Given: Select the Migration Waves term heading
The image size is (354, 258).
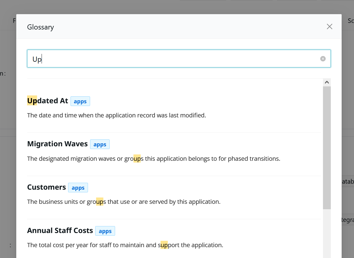Looking at the screenshot, I should [x=57, y=144].
